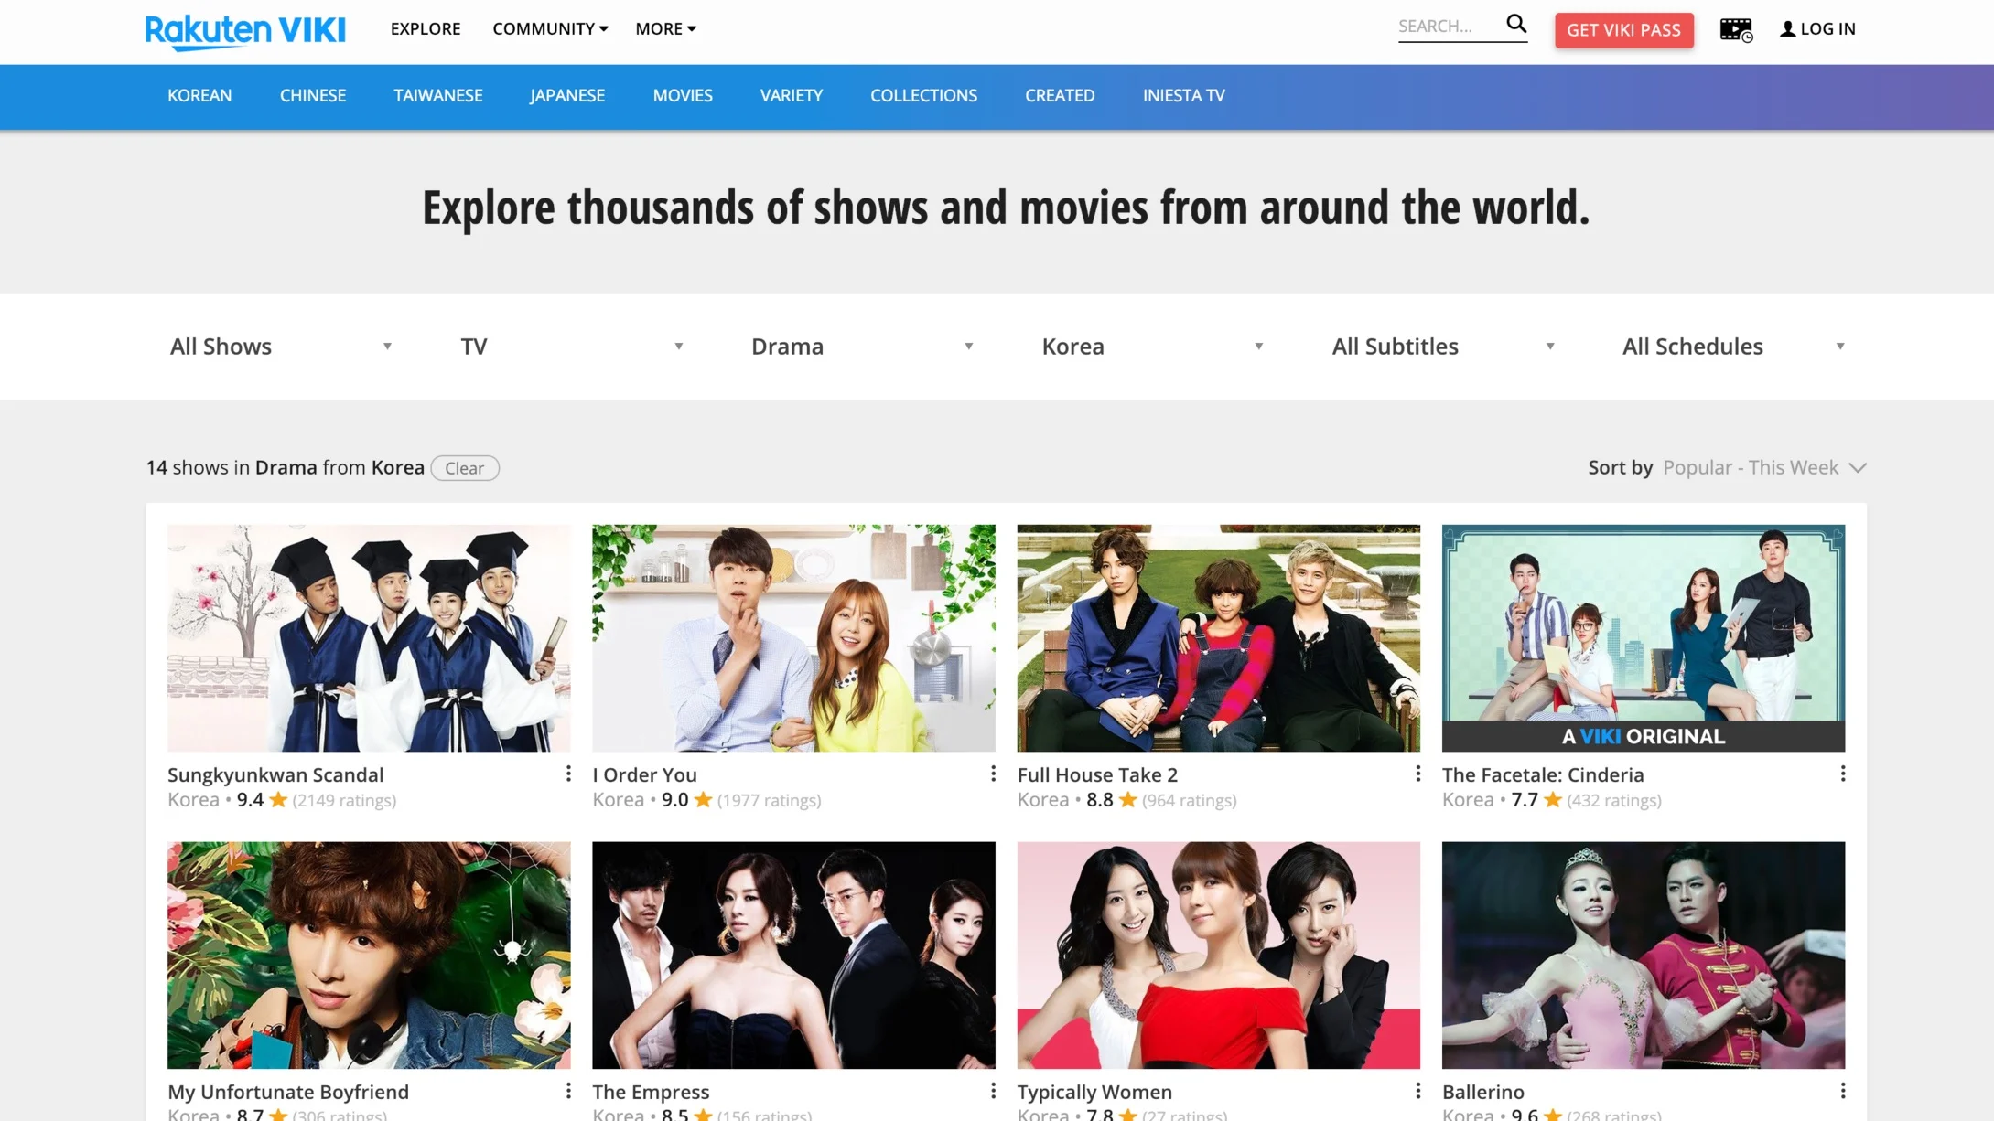
Task: Open the Collections tab
Action: 923,96
